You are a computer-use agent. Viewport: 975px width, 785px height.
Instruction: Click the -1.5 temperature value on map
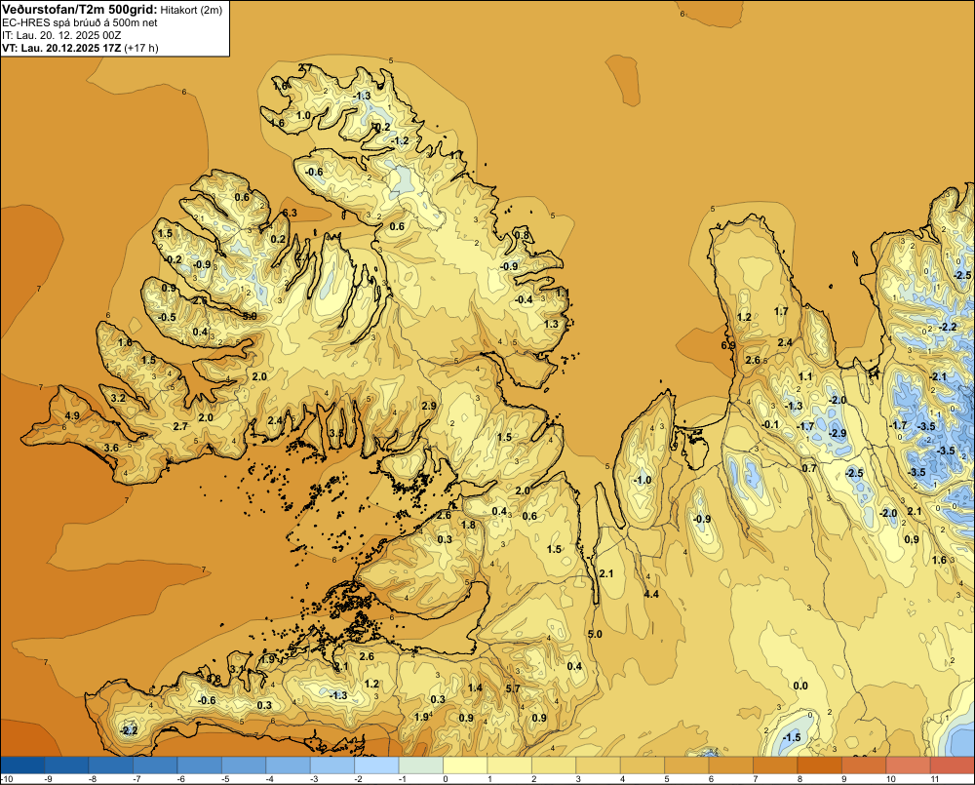click(791, 737)
